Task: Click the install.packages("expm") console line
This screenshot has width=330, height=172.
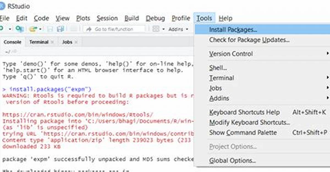Action: (x=47, y=89)
